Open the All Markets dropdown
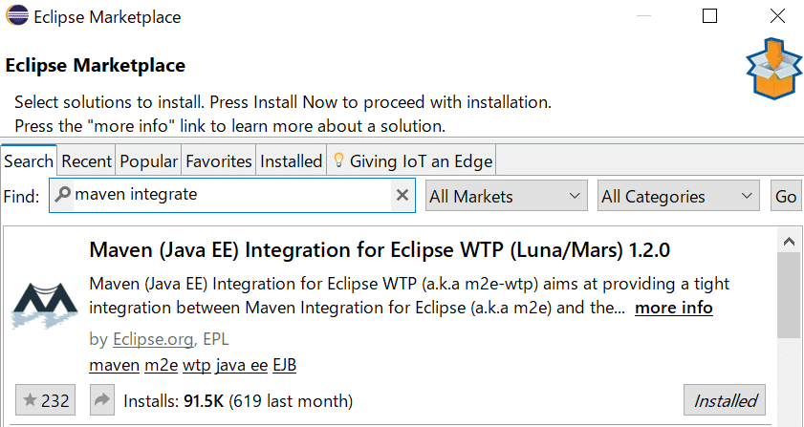804x427 pixels. [x=506, y=196]
